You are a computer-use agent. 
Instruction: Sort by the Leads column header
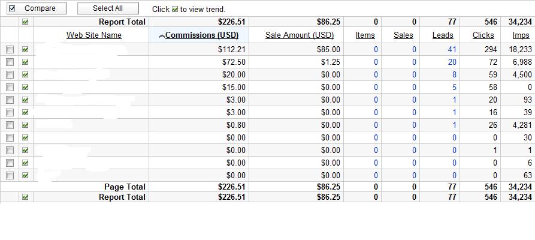click(443, 35)
